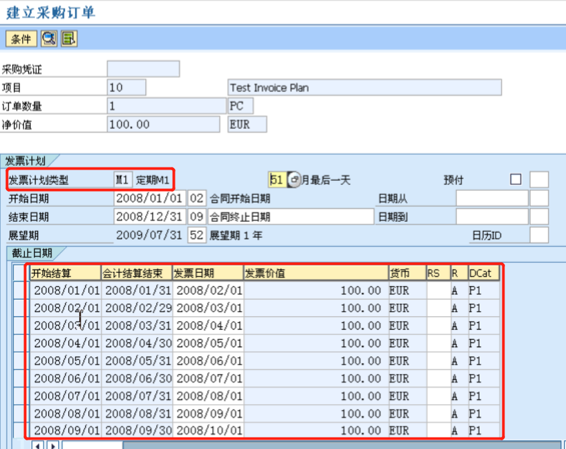Click the 开始结算 column header
The width and height of the screenshot is (566, 449).
[x=65, y=273]
